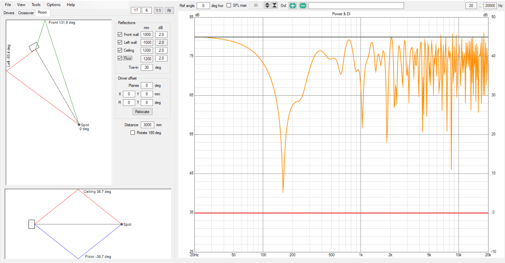This screenshot has height=263, width=505.
Task: Click the Floor mm field
Action: [147, 59]
